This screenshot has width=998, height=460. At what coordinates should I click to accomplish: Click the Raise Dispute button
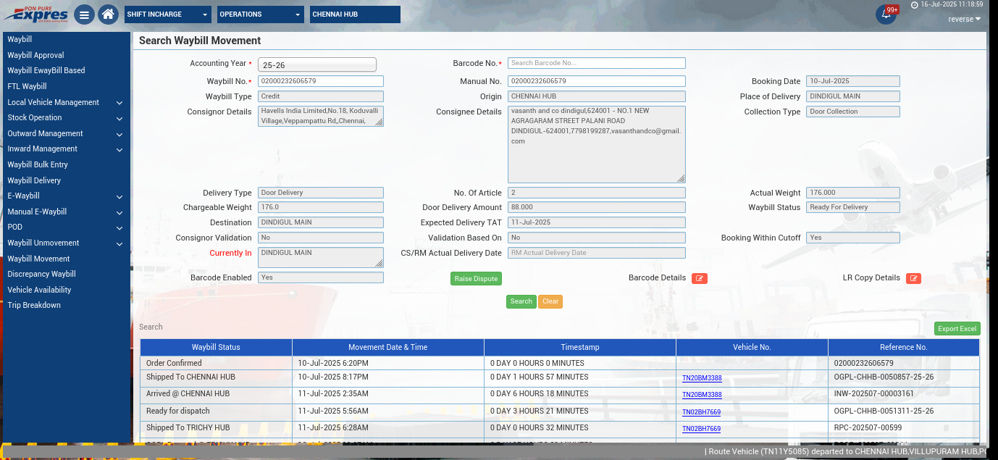point(475,278)
